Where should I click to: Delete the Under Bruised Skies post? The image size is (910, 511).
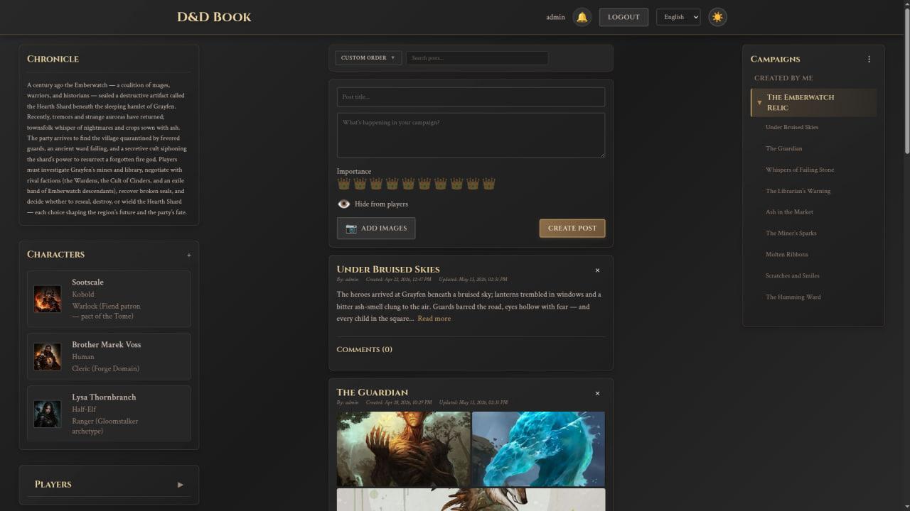(x=597, y=270)
